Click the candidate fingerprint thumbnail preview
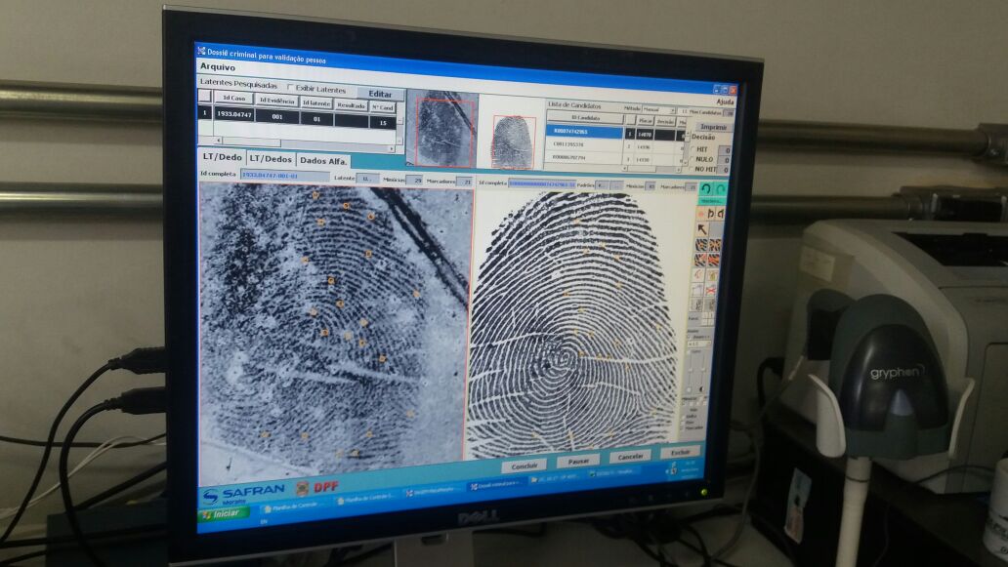 [512, 141]
